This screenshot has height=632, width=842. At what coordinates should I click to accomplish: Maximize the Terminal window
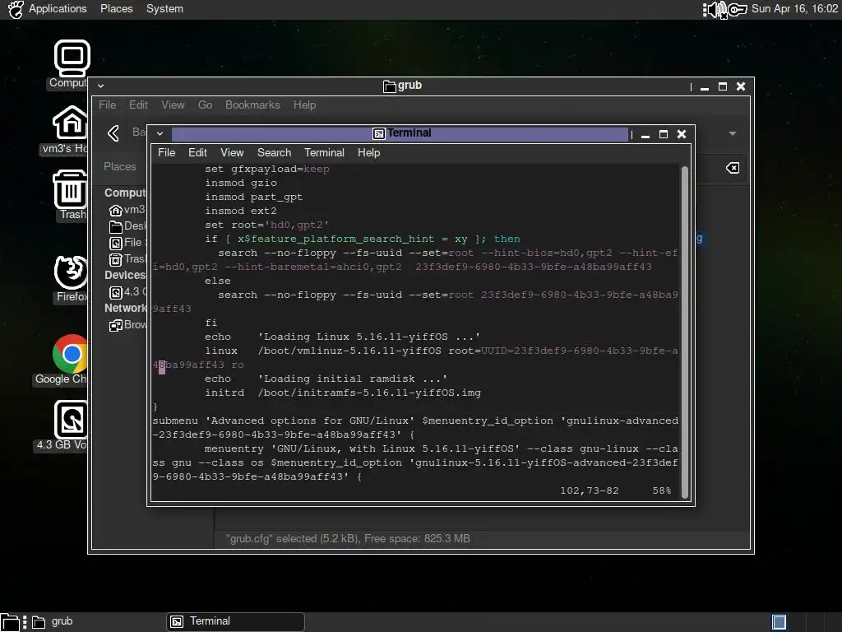coord(664,134)
